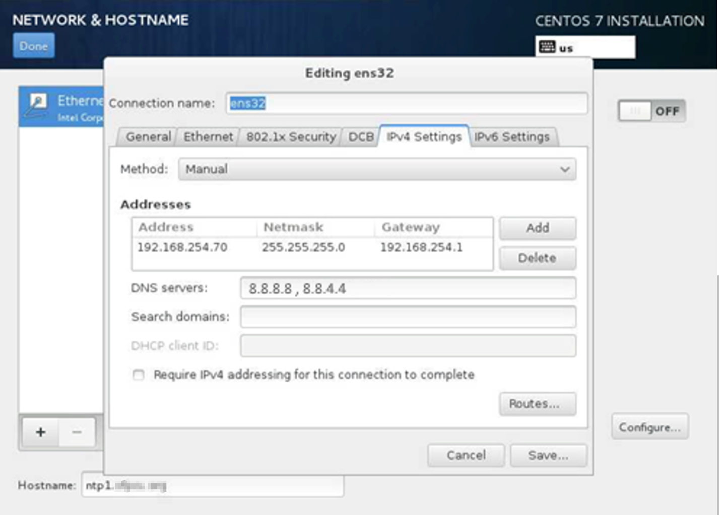Check Require IPv4 addressing for this connection

139,375
